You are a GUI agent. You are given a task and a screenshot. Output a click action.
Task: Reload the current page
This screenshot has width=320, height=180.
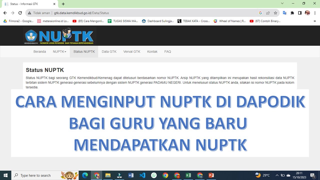[x=20, y=13]
